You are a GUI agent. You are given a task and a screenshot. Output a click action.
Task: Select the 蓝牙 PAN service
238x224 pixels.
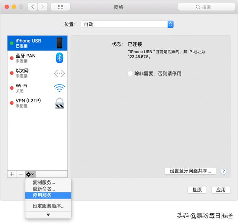(37, 58)
